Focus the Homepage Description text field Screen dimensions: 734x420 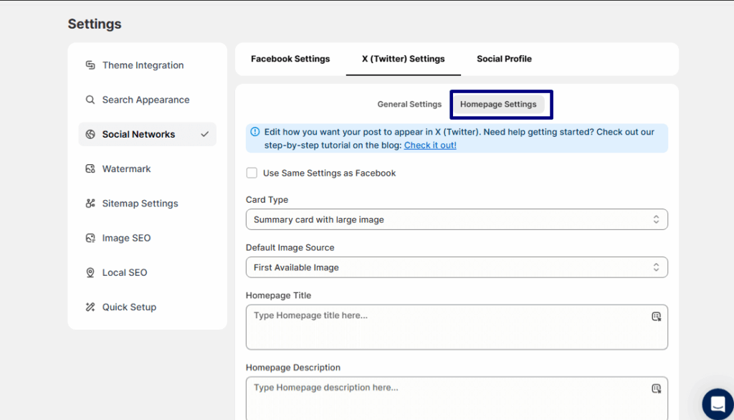pos(457,398)
